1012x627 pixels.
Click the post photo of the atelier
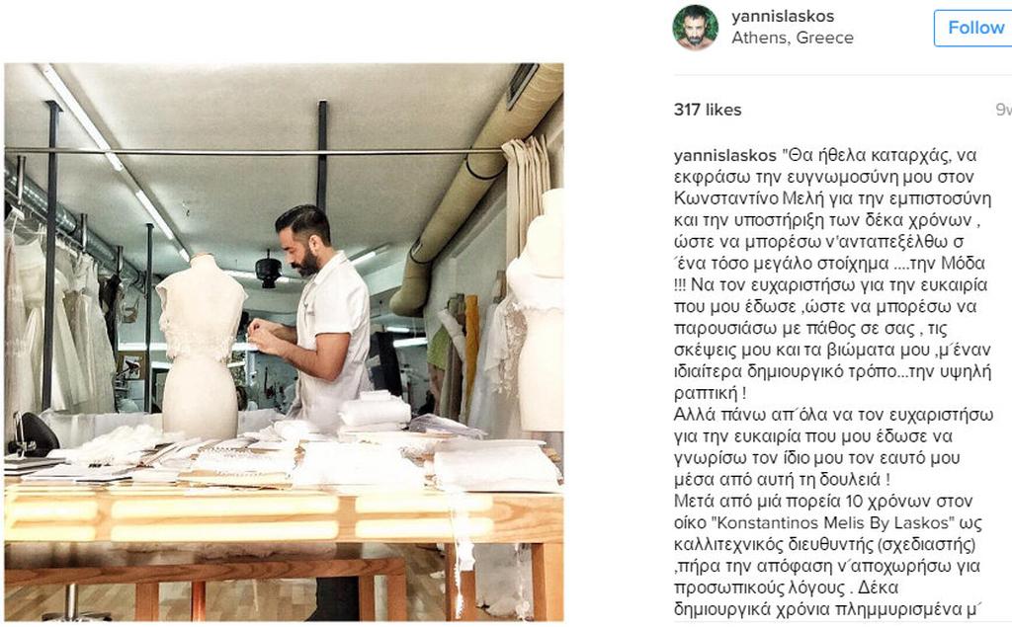click(x=284, y=342)
